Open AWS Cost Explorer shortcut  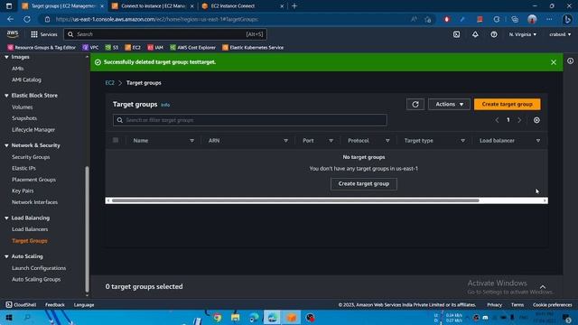coord(192,48)
